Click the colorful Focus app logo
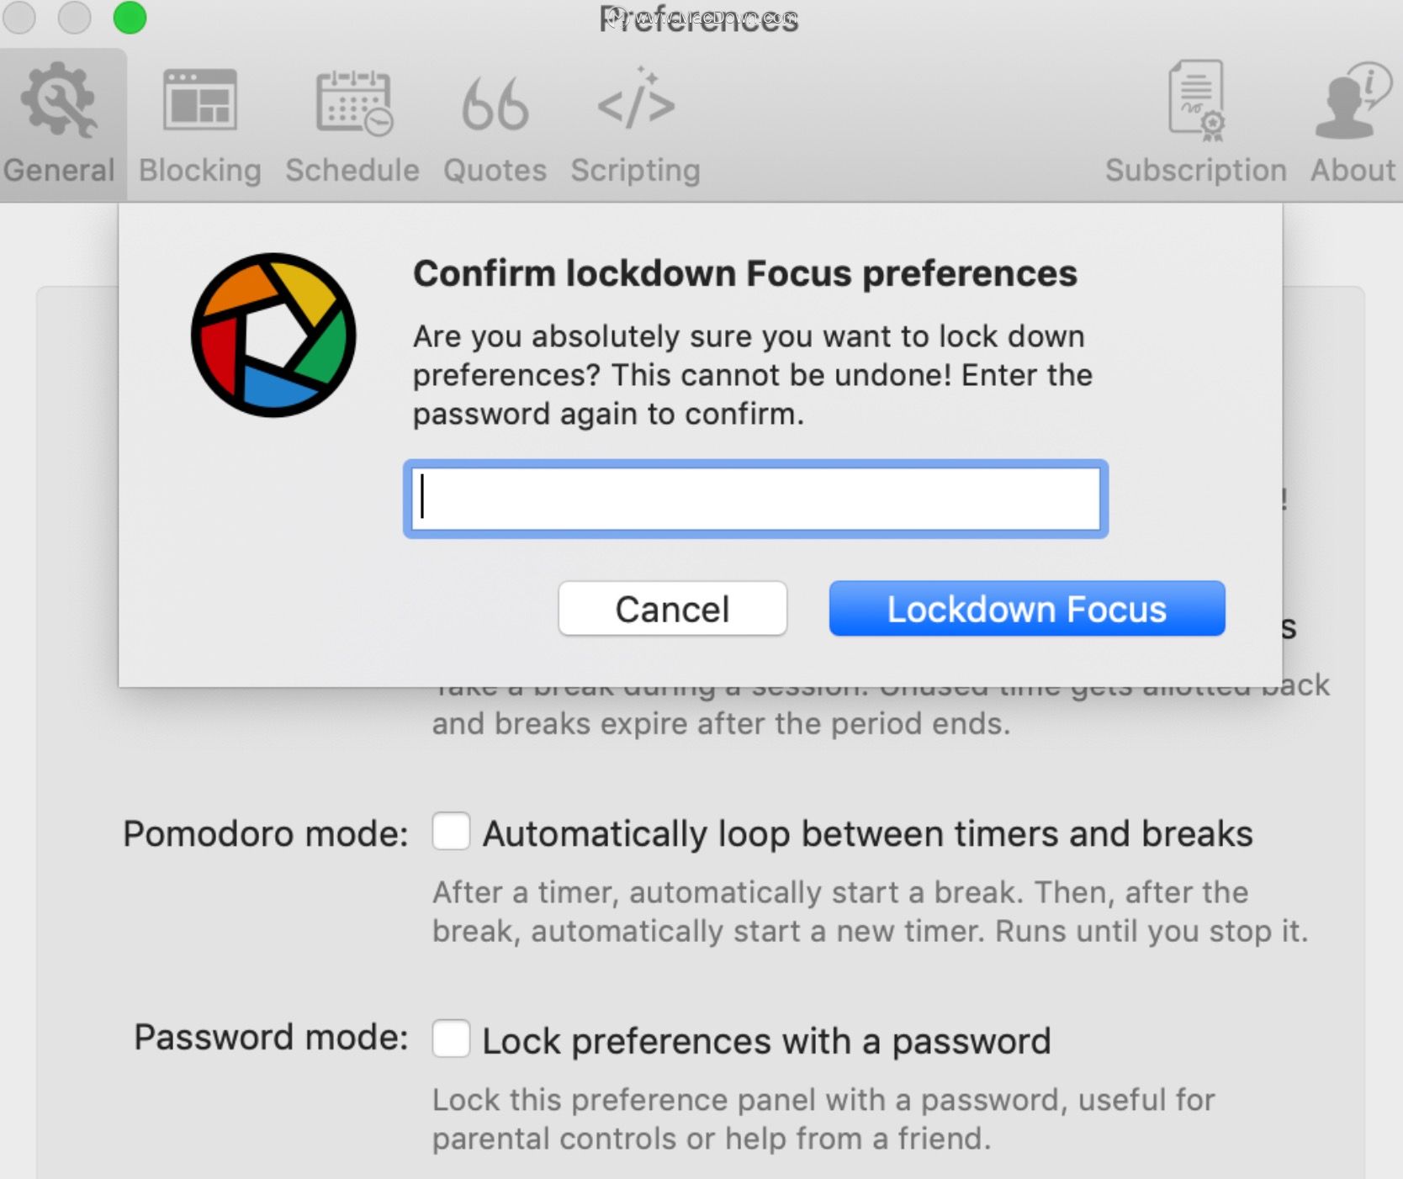Image resolution: width=1403 pixels, height=1179 pixels. (273, 335)
